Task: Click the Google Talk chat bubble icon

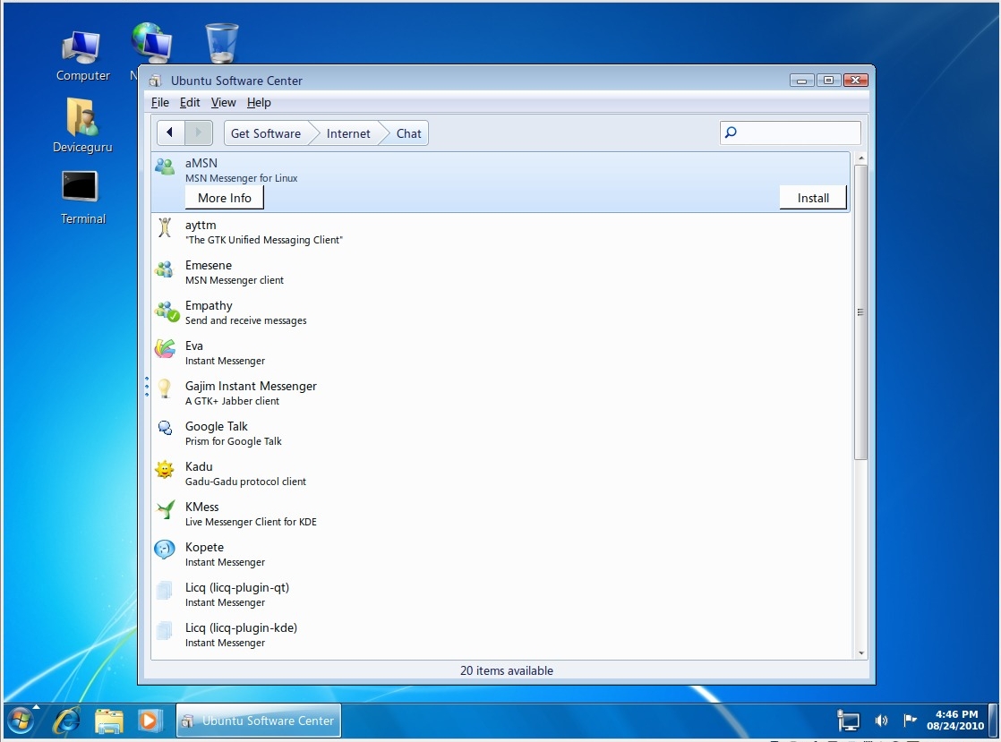Action: pyautogui.click(x=165, y=428)
